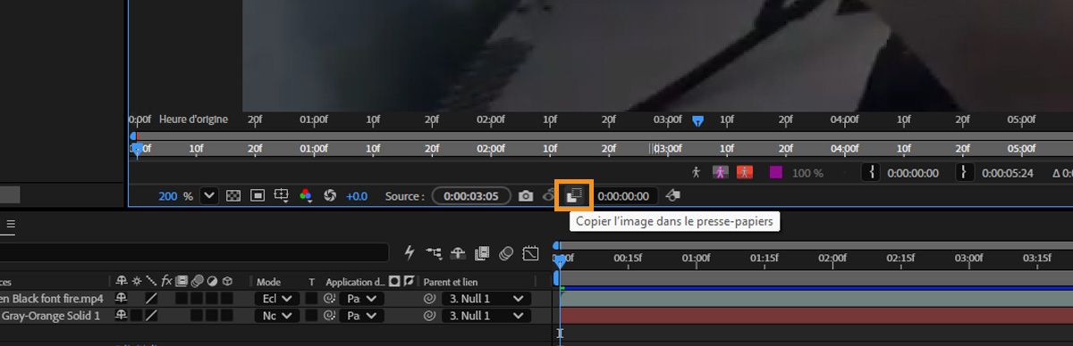Click the 100 % overlay opacity value
1073x346 pixels.
coord(807,173)
